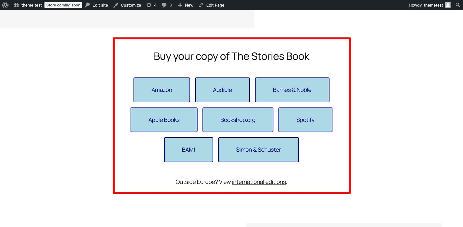Choose the Audible button

[222, 90]
